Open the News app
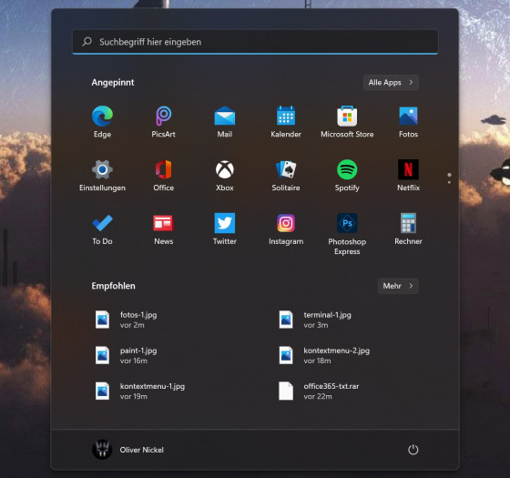Image resolution: width=510 pixels, height=478 pixels. 163,229
